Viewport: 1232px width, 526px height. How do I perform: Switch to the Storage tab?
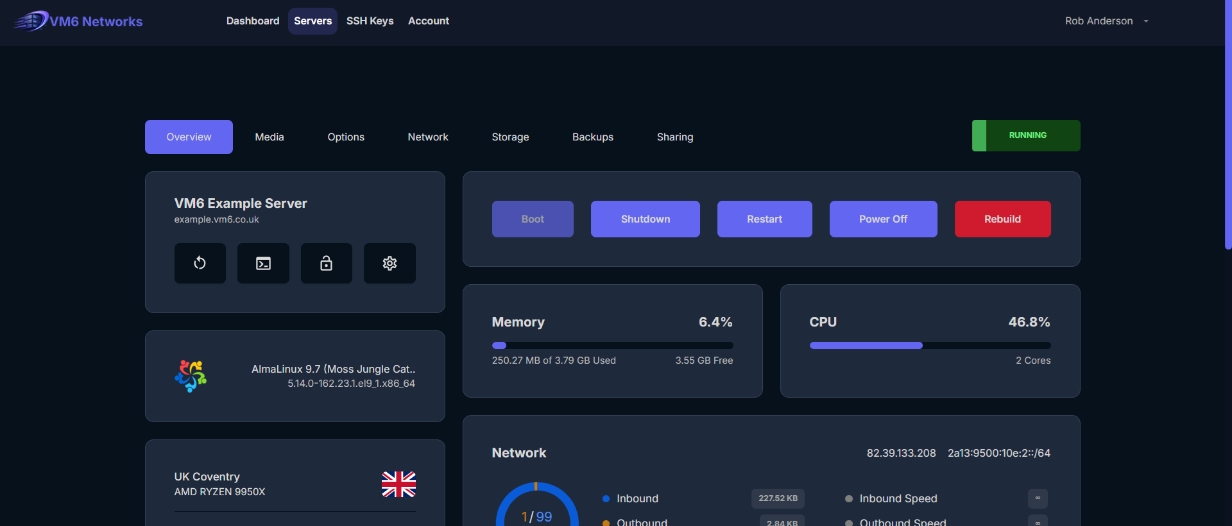click(x=510, y=137)
